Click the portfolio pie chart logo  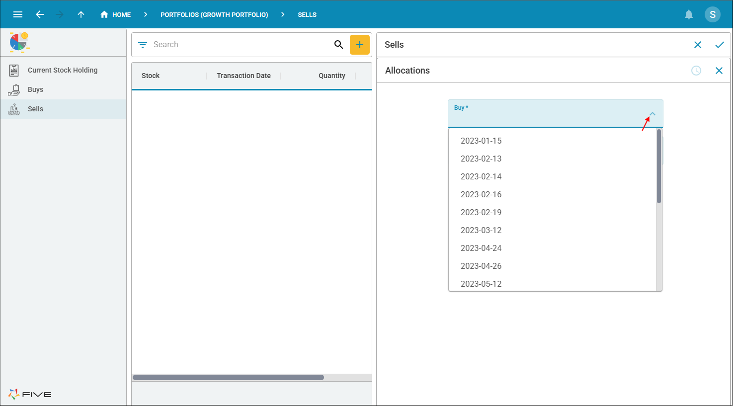coord(19,42)
